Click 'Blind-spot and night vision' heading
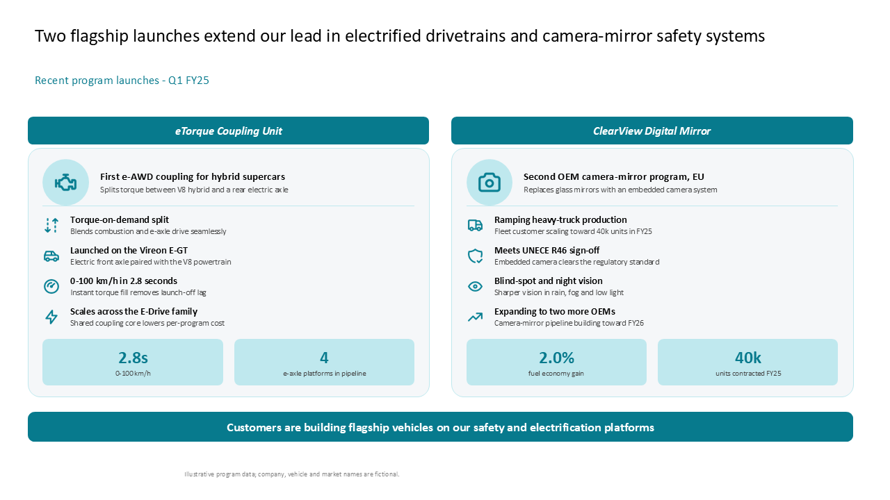The height and width of the screenshot is (500, 890). (x=549, y=281)
